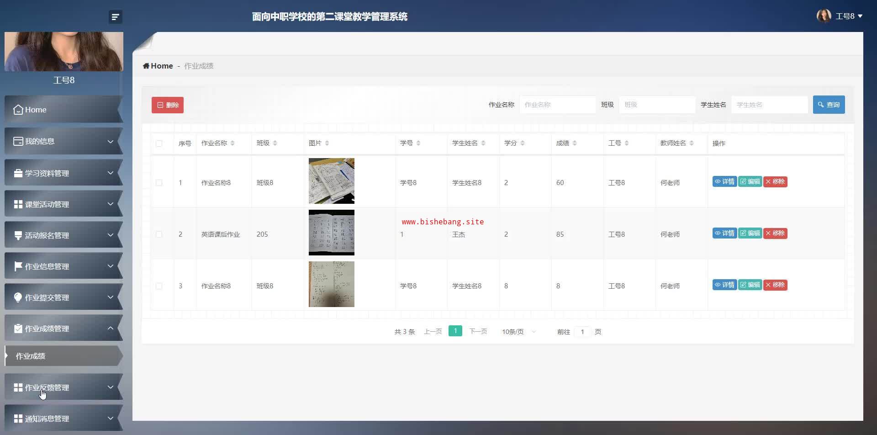The image size is (877, 435).
Task: Click the blue 查询 search button
Action: coord(829,105)
